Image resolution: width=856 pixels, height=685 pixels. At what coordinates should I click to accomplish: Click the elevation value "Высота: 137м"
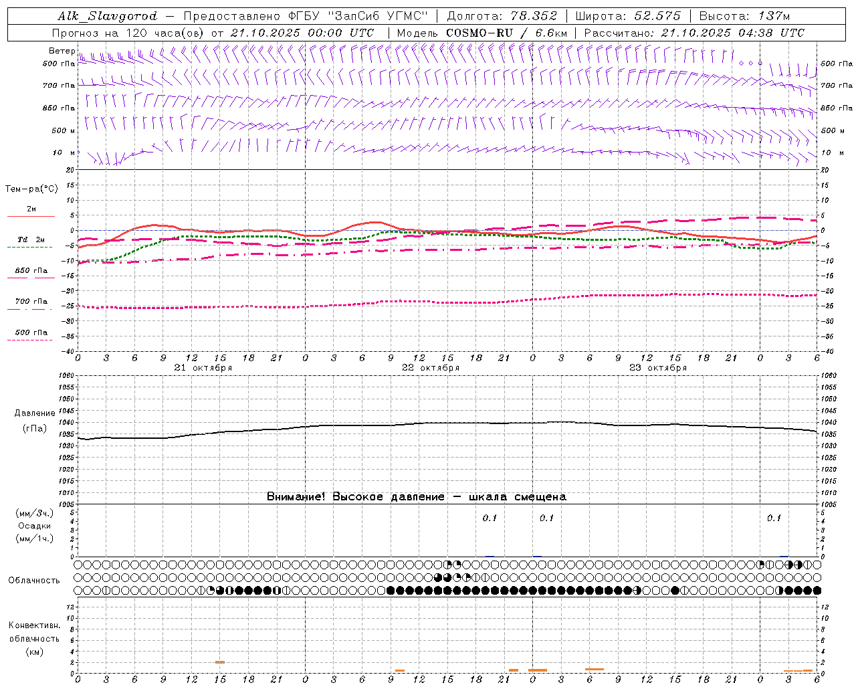click(x=744, y=16)
